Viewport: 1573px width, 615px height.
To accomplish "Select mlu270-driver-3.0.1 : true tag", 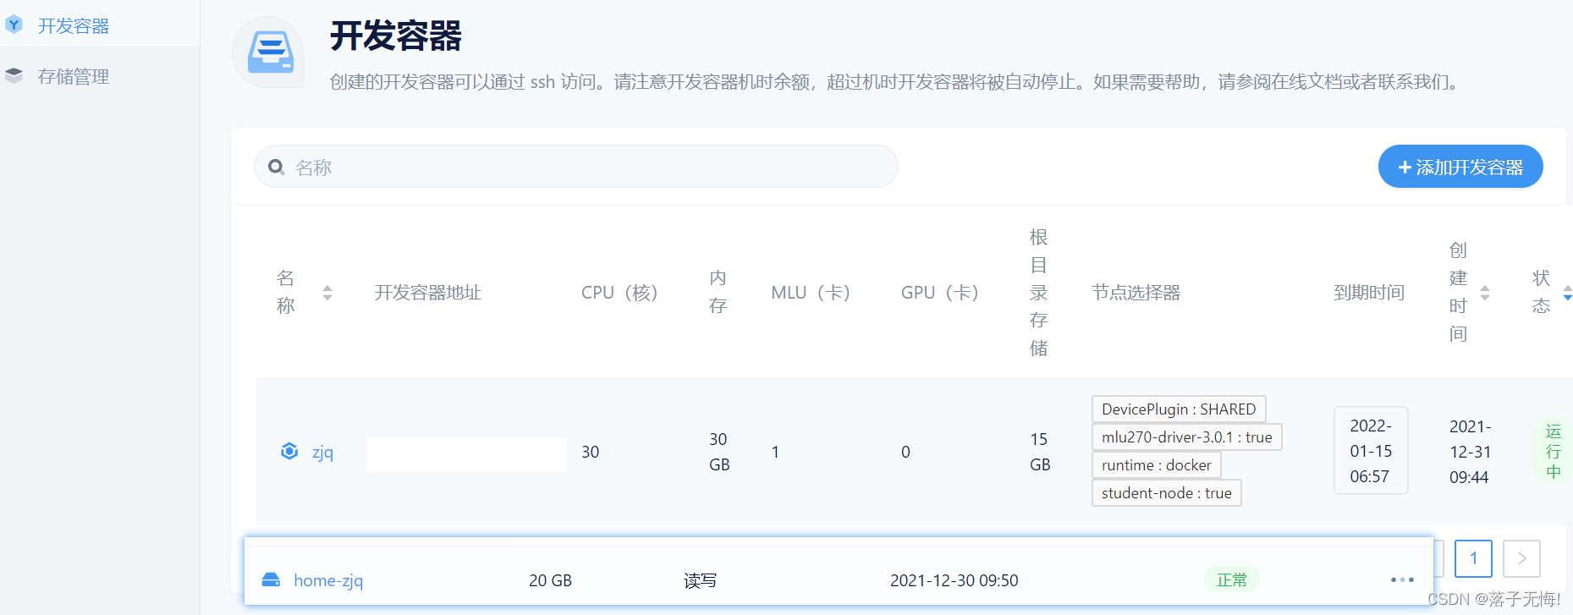I will [x=1187, y=437].
